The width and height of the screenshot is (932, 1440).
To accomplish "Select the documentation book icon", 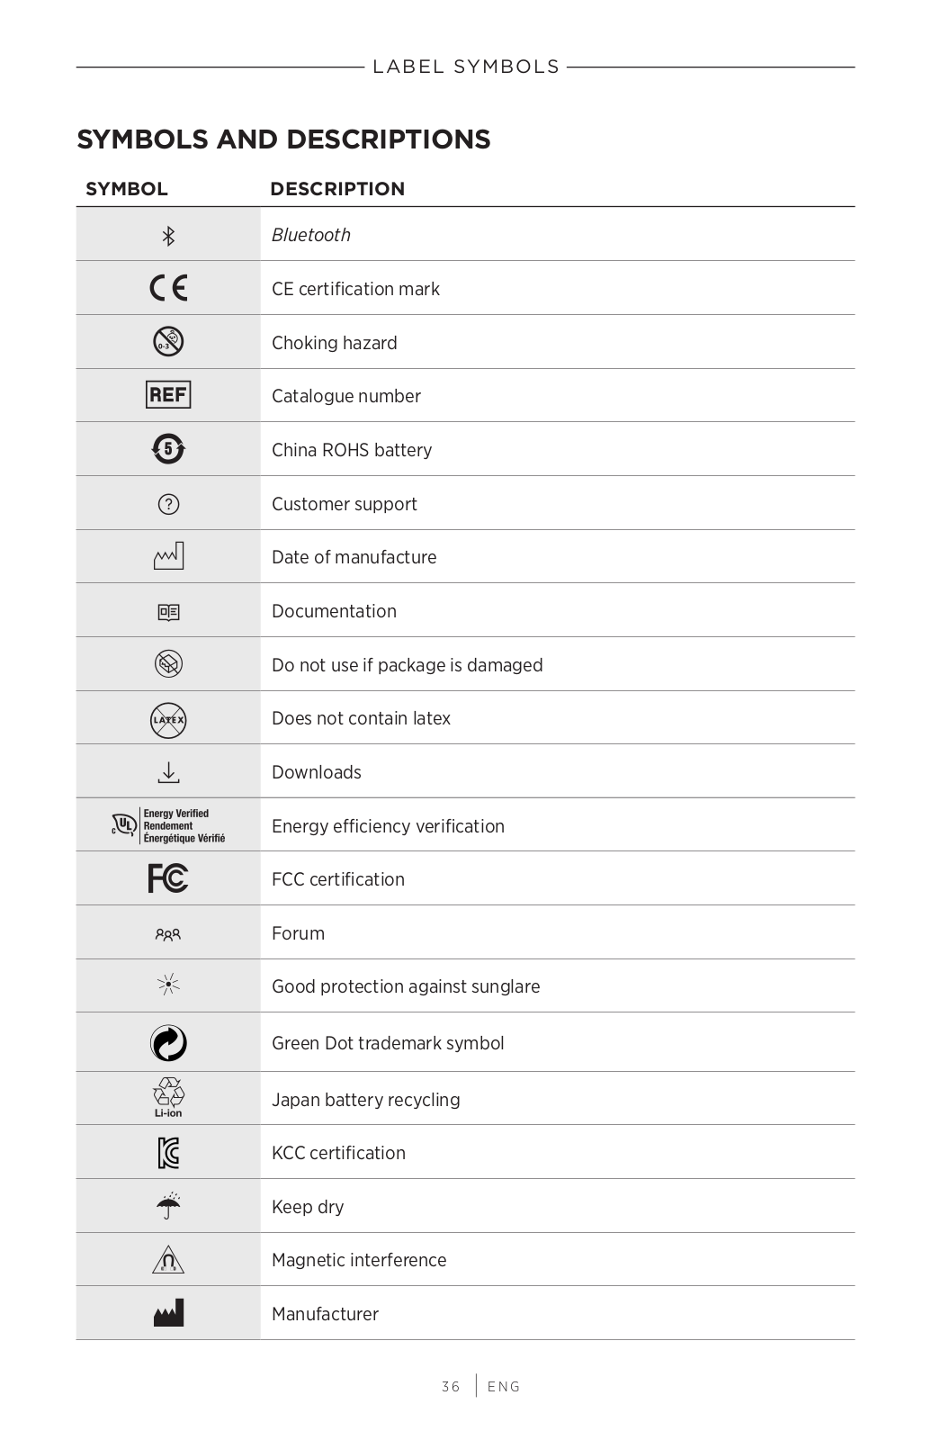I will [x=168, y=612].
